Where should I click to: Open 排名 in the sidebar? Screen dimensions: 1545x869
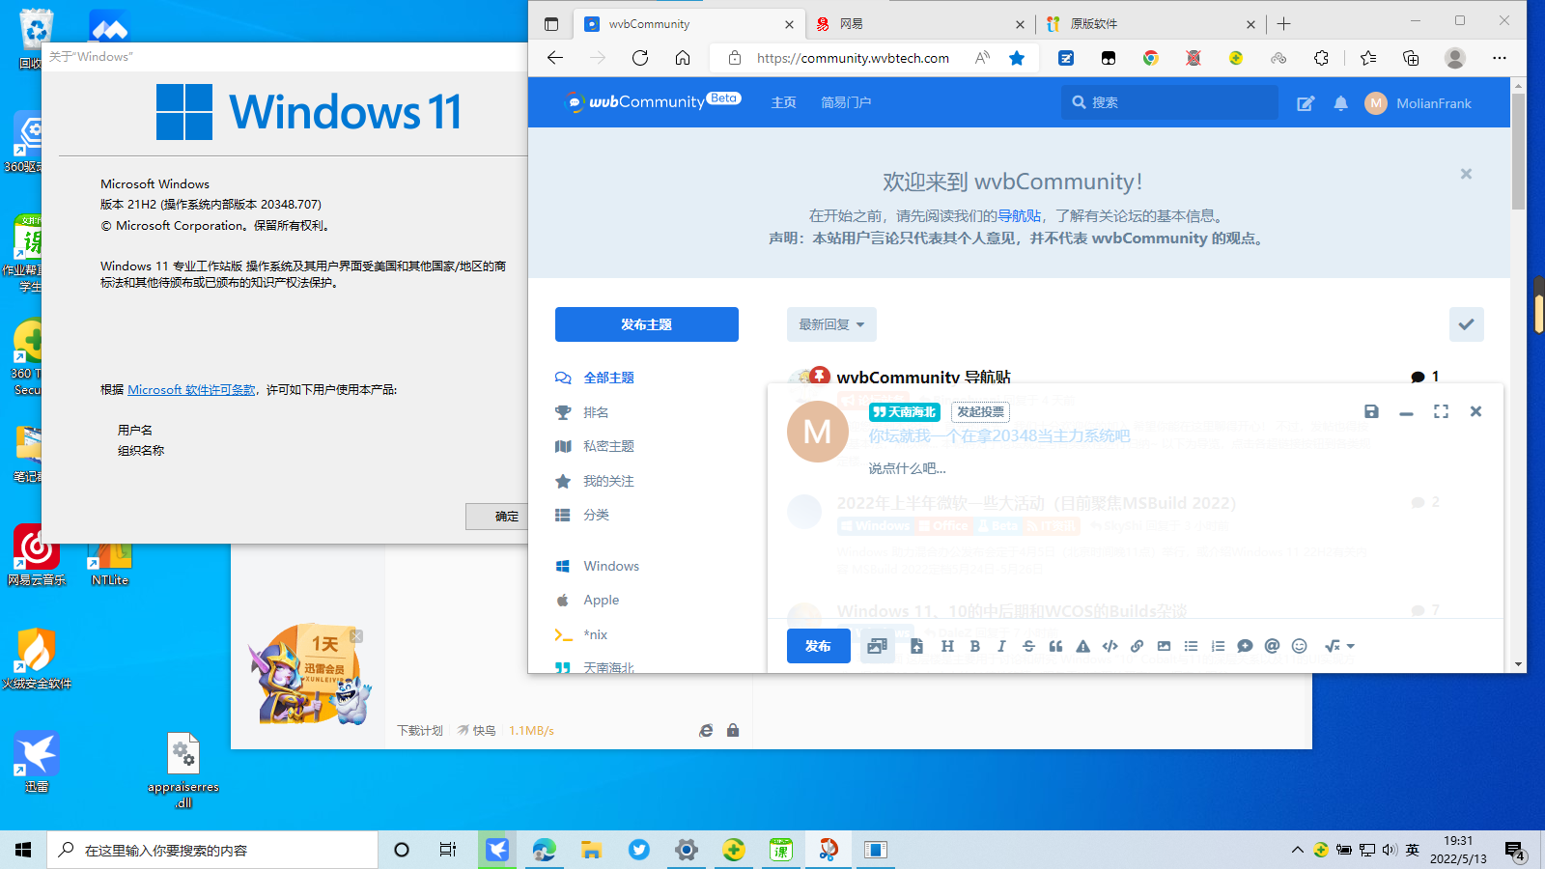pos(582,412)
